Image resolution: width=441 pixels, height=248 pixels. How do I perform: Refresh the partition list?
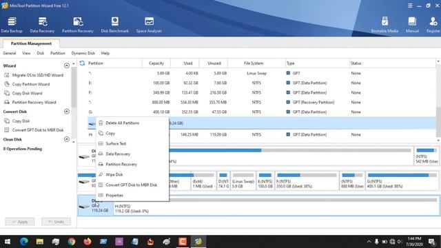[82, 63]
